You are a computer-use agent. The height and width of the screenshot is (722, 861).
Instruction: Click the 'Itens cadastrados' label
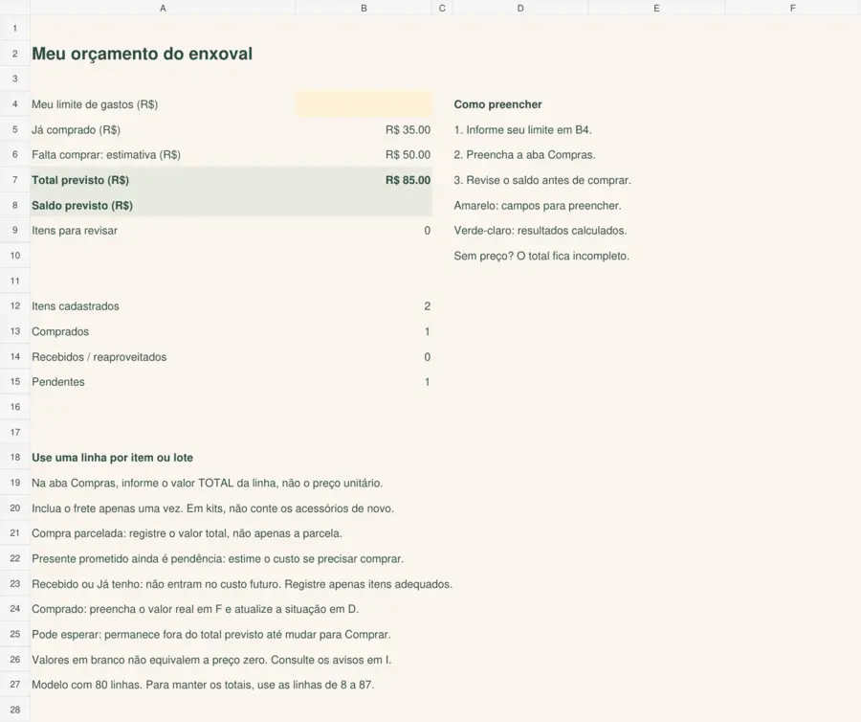point(76,306)
